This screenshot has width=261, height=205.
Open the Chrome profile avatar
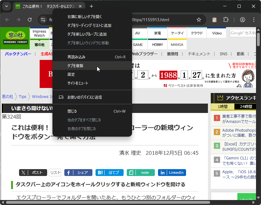tap(242, 19)
